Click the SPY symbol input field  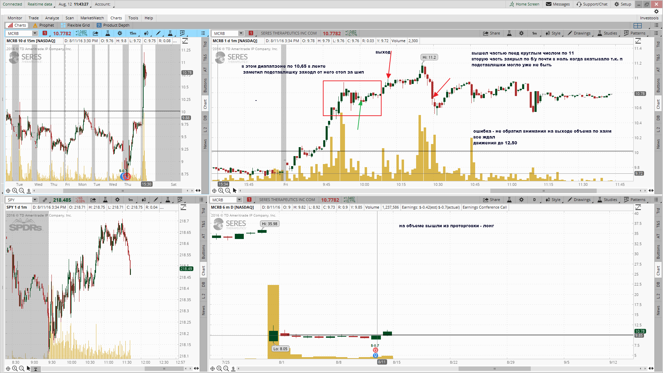click(19, 200)
